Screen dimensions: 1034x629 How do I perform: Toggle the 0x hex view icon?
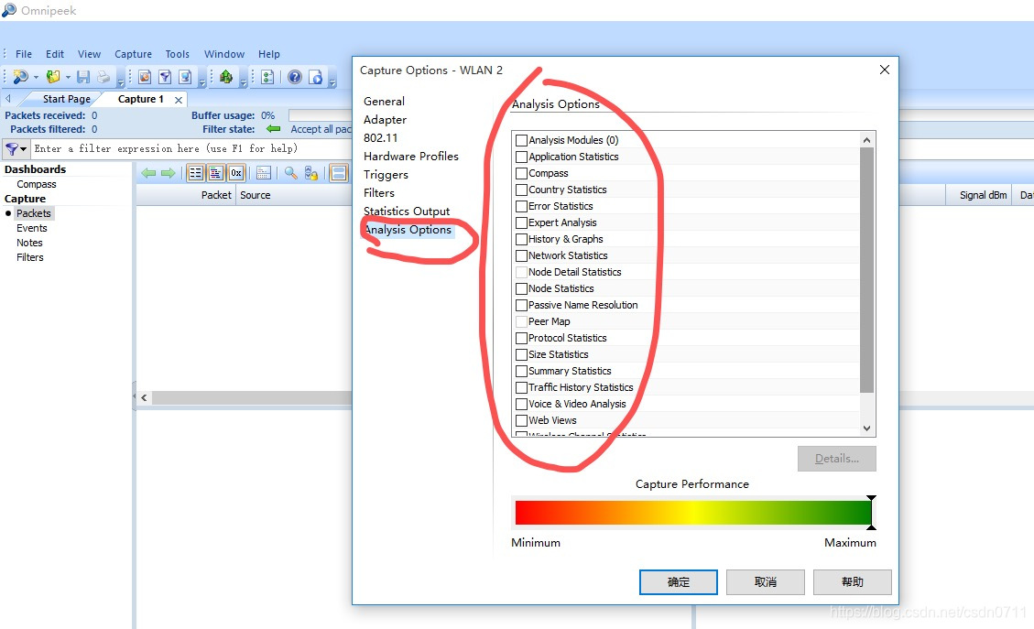(x=236, y=173)
